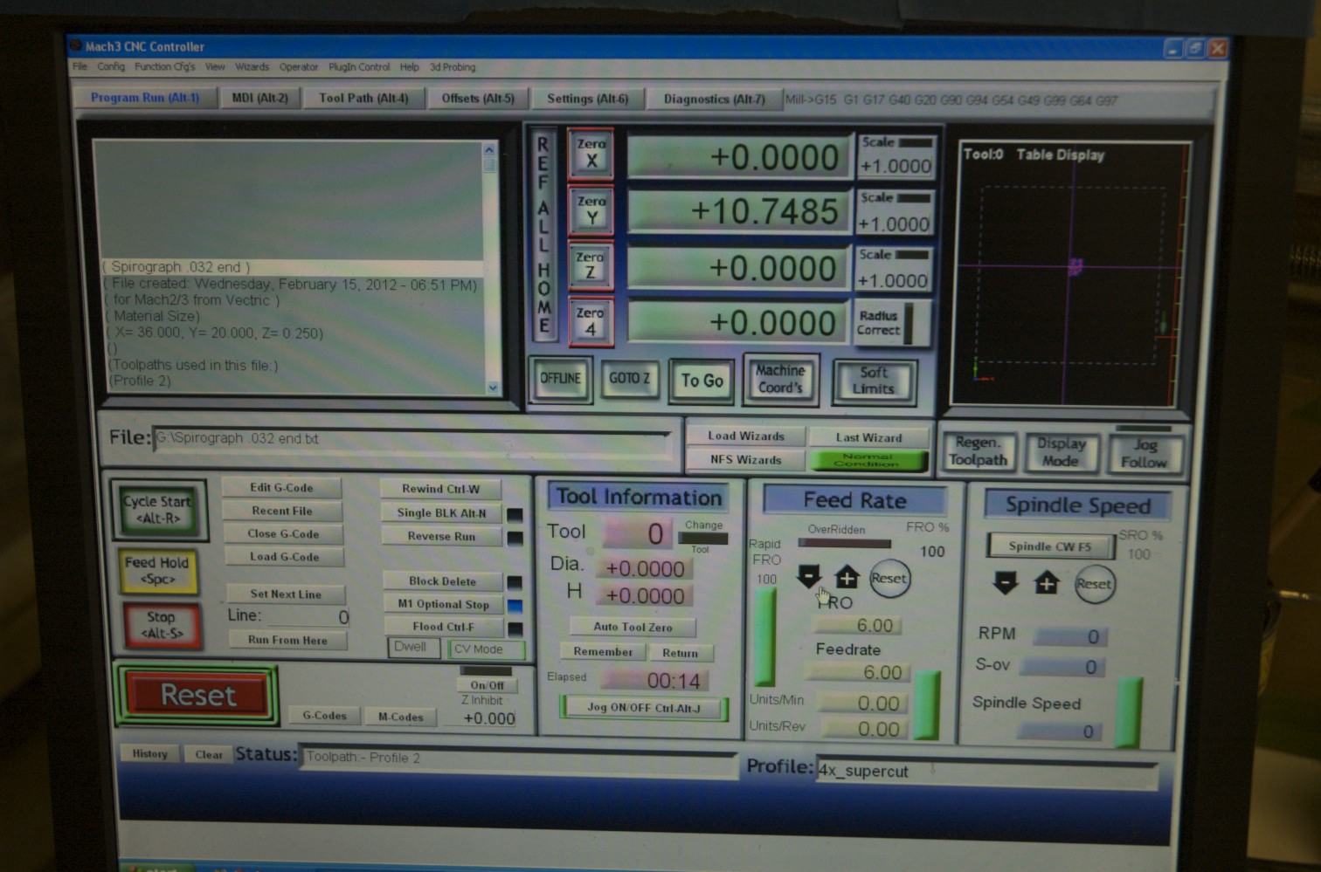Toggle Single BLK Alt-N mode
Viewport: 1321px width, 872px height.
(442, 513)
